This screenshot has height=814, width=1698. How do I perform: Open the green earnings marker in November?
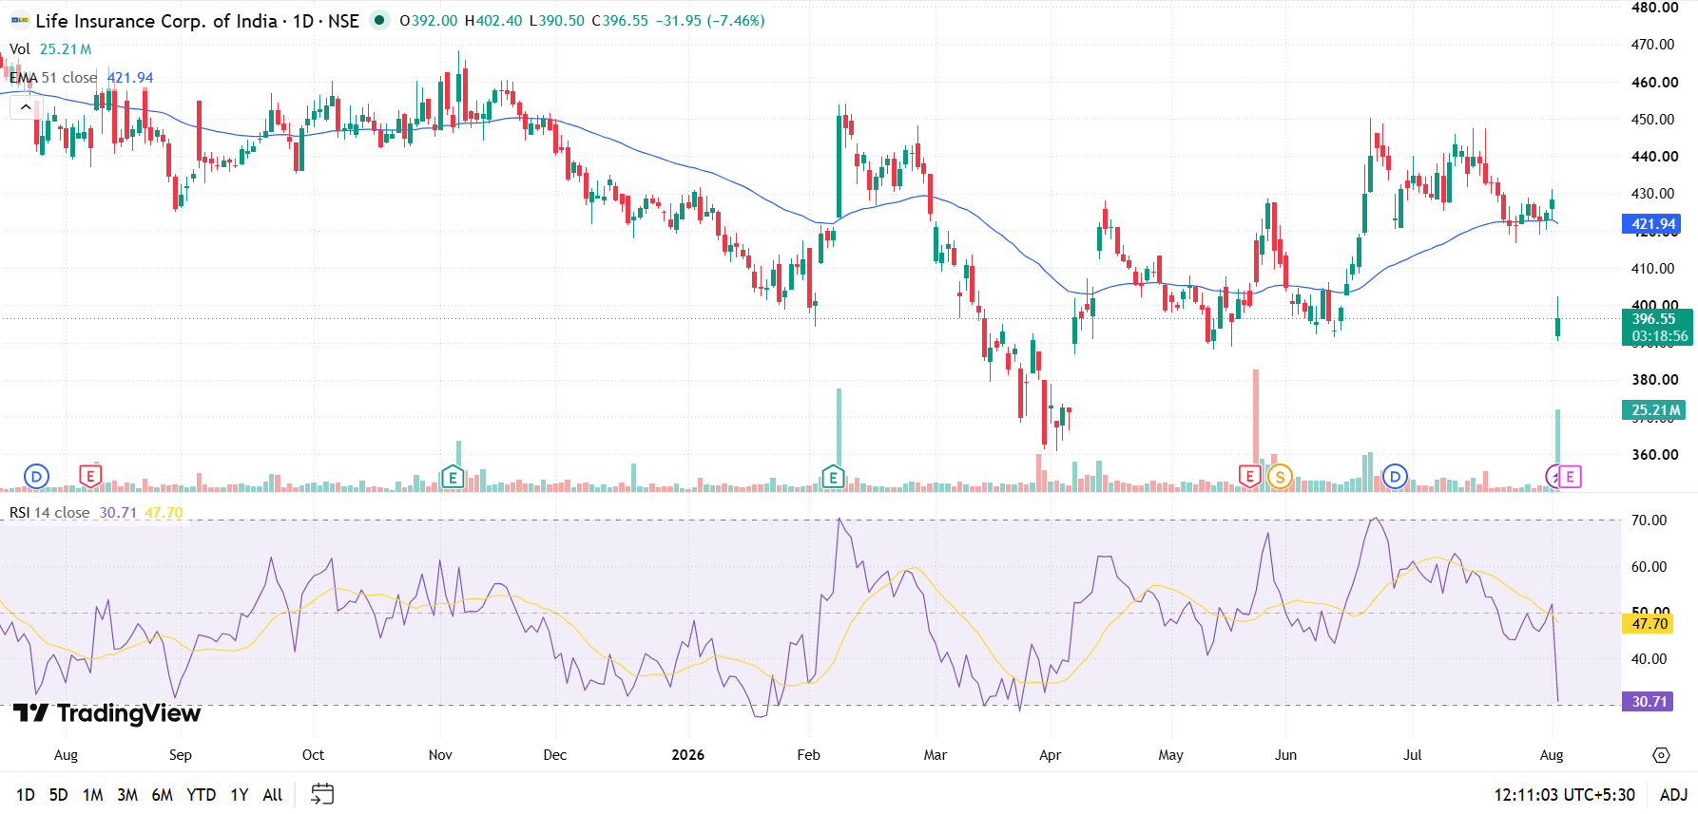point(453,477)
